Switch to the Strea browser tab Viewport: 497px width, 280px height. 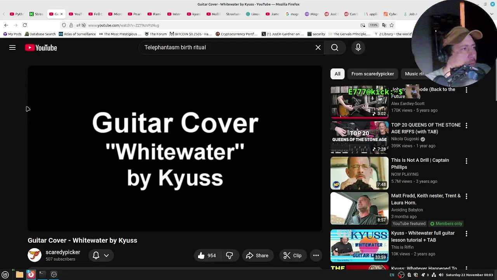[x=36, y=14]
